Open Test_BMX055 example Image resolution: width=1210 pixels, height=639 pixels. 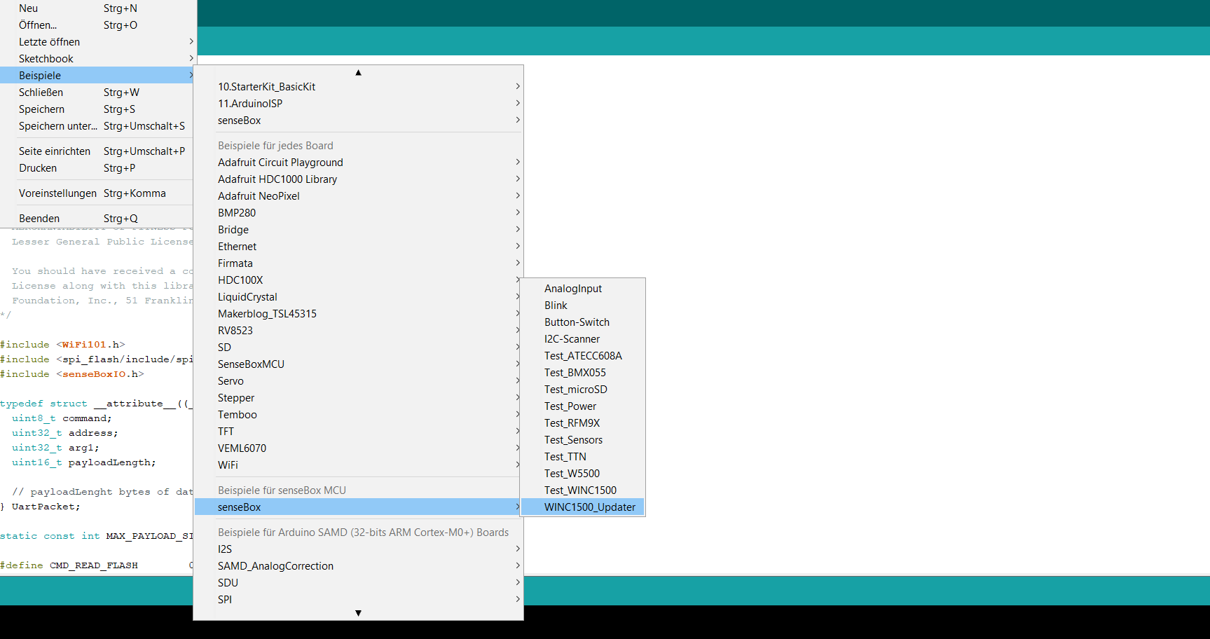(582, 373)
